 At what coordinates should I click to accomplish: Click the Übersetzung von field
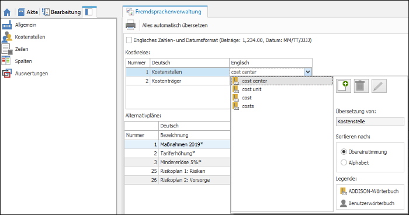click(370, 122)
